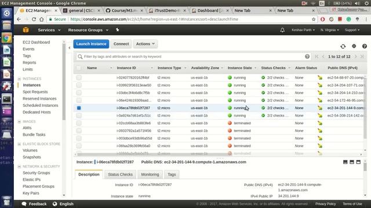
Task: Check the box for i-0a924a7d61ef1c51c
Action: 79,116
